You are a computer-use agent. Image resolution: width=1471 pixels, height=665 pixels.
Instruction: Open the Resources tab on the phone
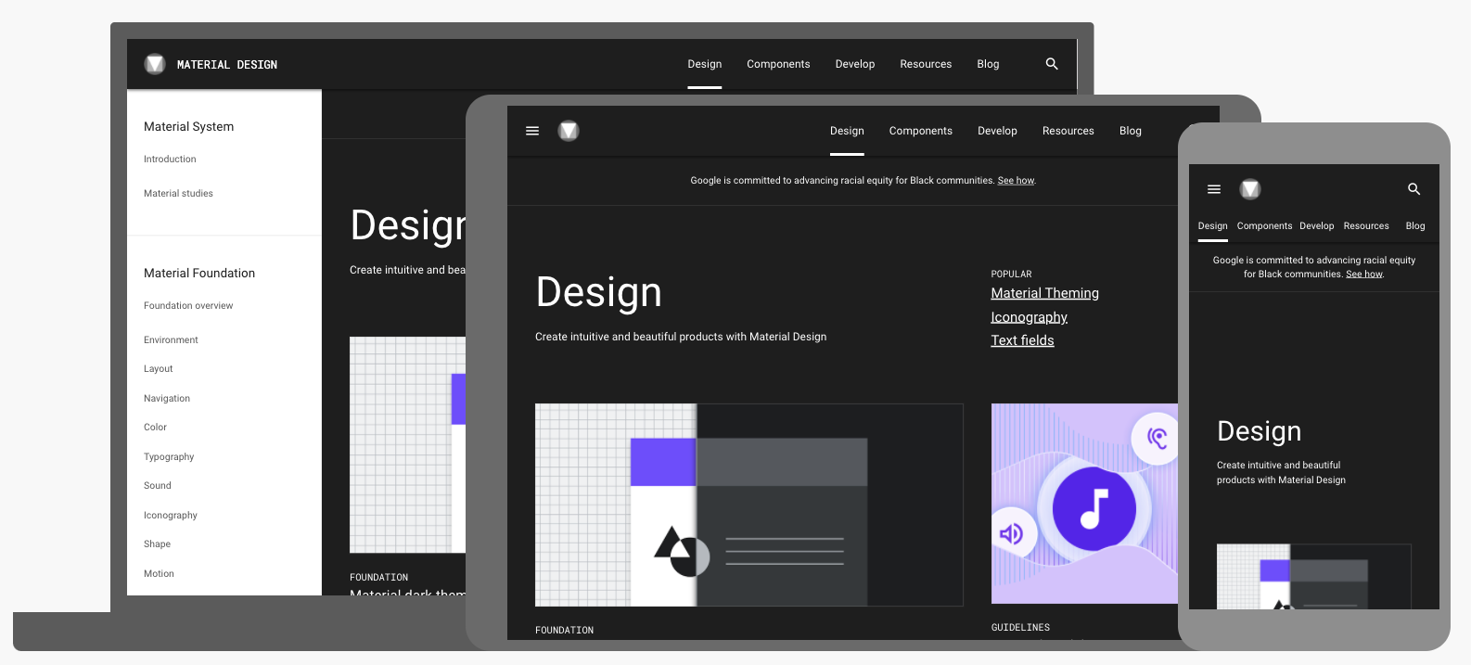pyautogui.click(x=1366, y=226)
